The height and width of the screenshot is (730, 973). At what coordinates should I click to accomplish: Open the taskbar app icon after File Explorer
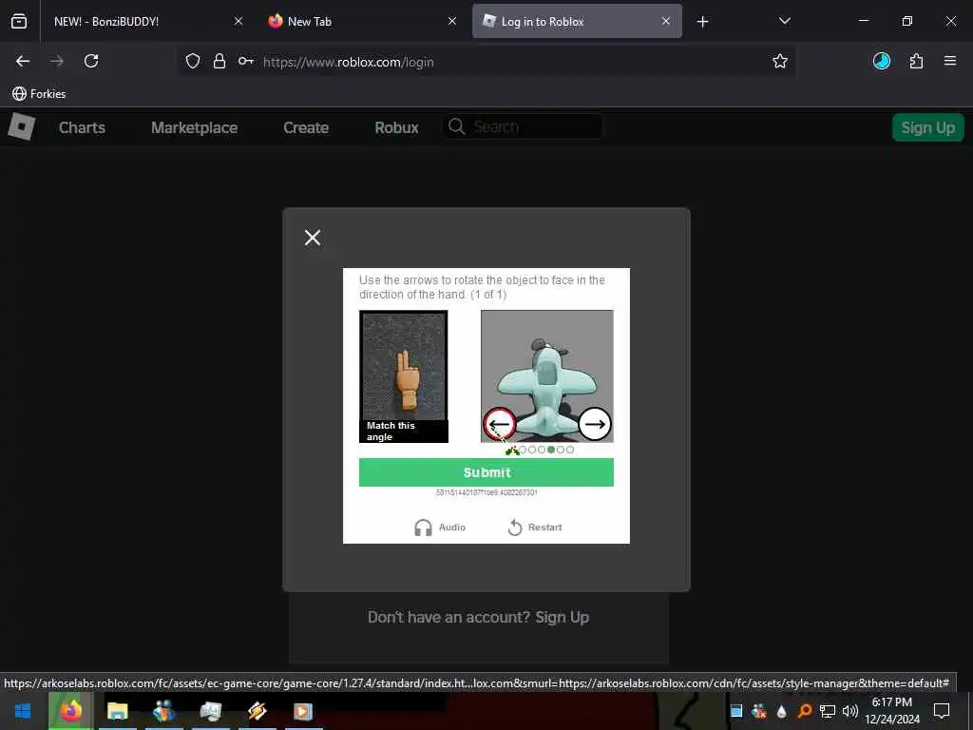pyautogui.click(x=164, y=711)
